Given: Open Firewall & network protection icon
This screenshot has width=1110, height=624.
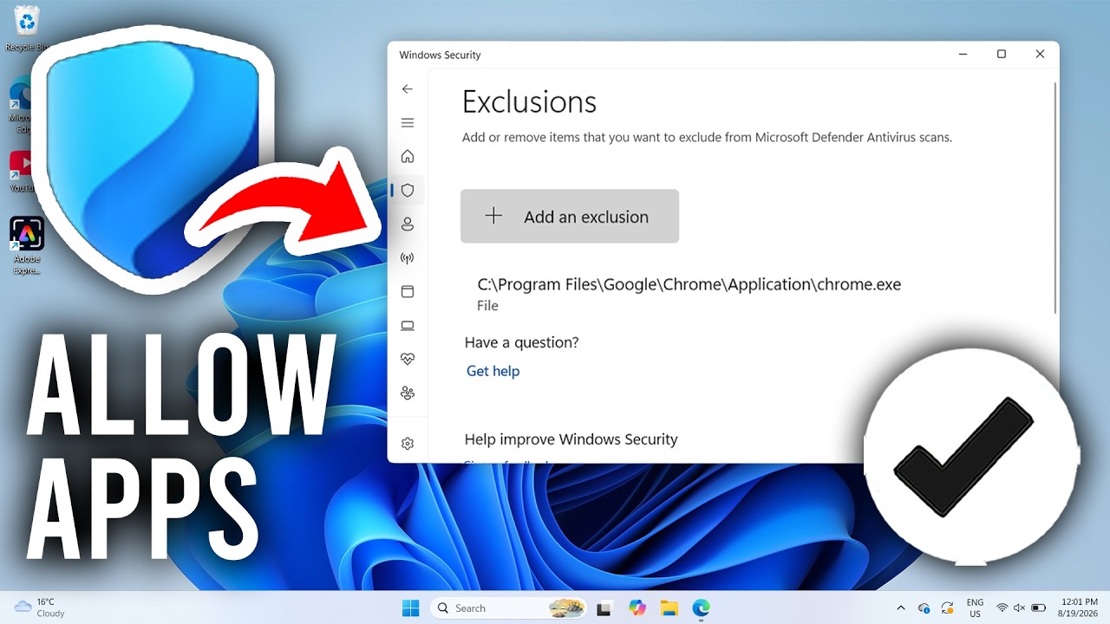Looking at the screenshot, I should (408, 258).
